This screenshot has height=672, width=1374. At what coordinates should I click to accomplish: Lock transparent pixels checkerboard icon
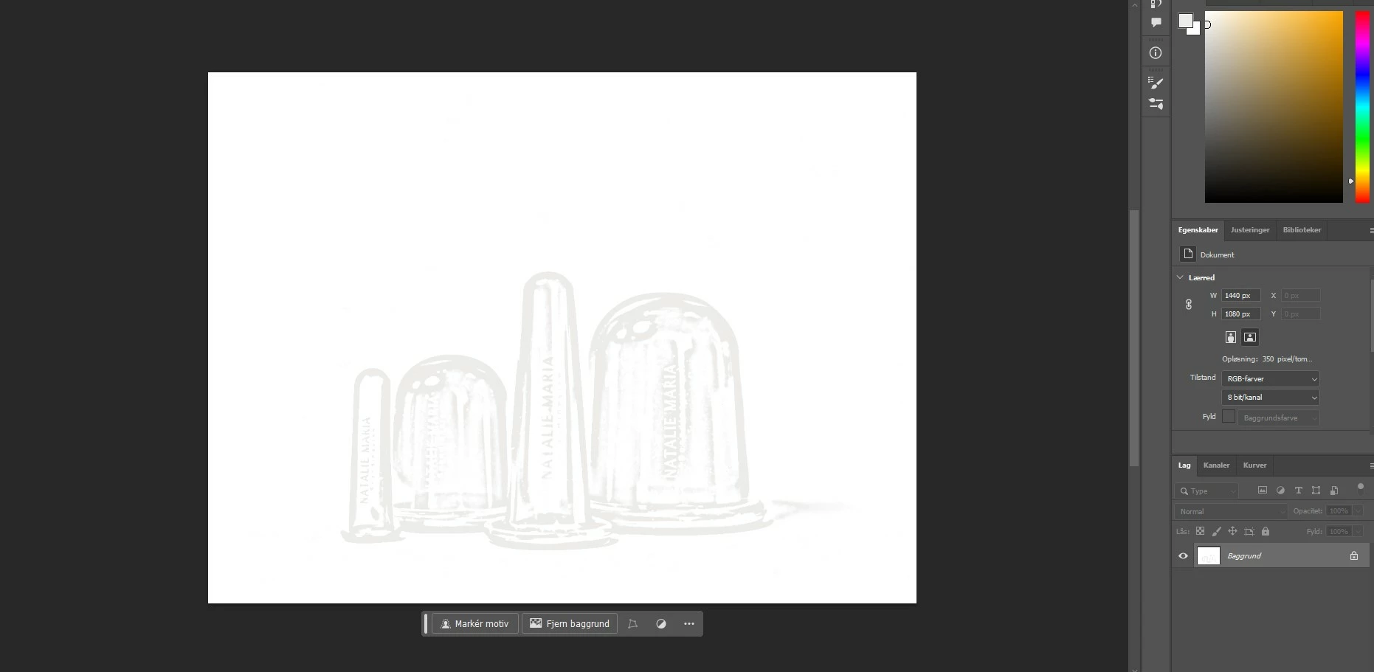(x=1200, y=531)
